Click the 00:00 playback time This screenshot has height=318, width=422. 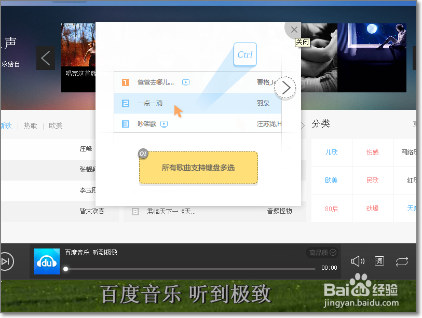(329, 268)
